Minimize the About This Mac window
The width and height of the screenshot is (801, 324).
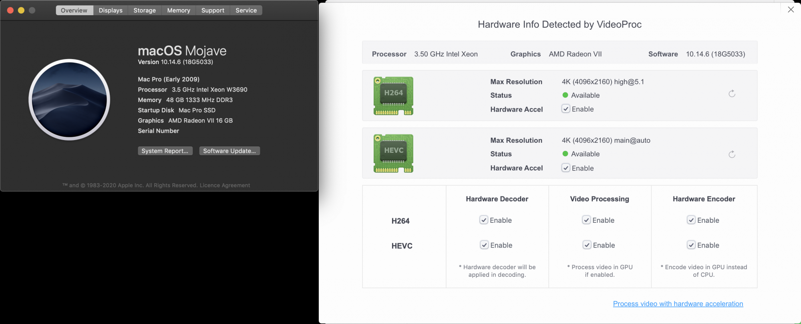click(21, 10)
